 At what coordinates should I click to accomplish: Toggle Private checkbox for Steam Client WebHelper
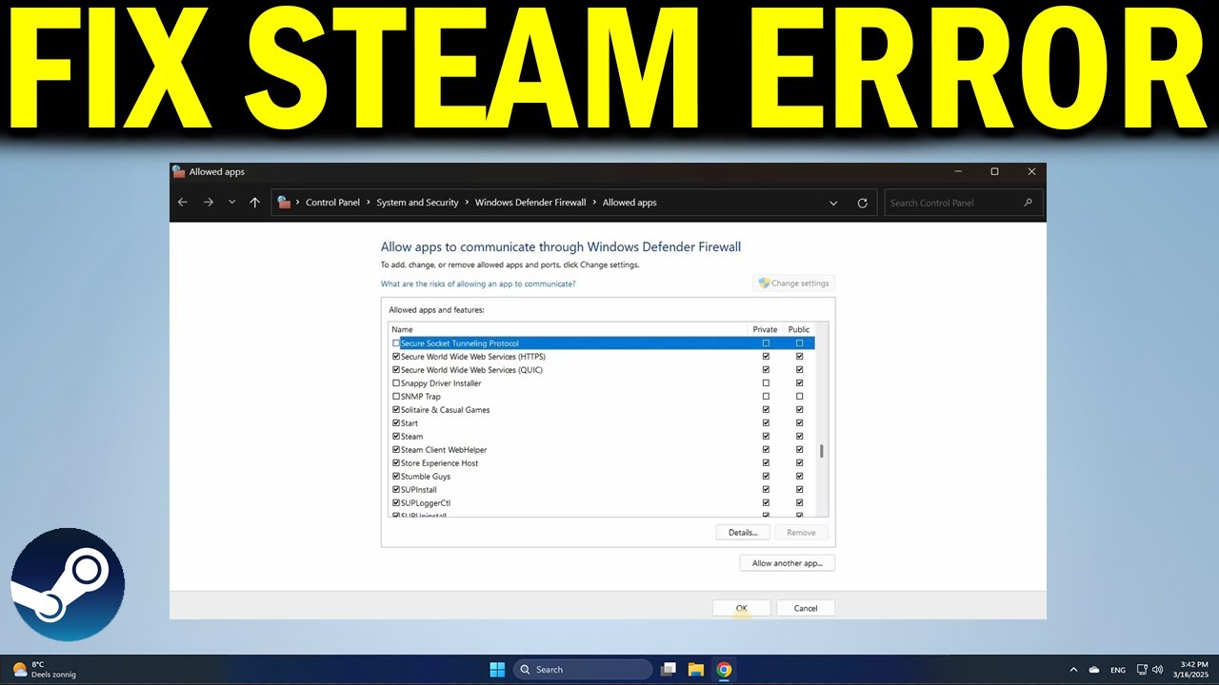pyautogui.click(x=766, y=450)
